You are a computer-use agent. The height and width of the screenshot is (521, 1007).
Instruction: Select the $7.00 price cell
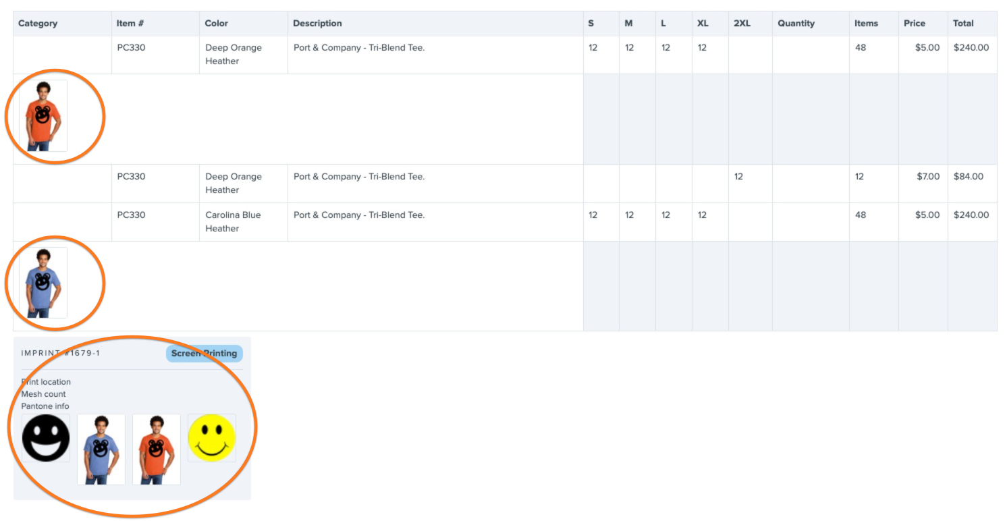coord(923,184)
